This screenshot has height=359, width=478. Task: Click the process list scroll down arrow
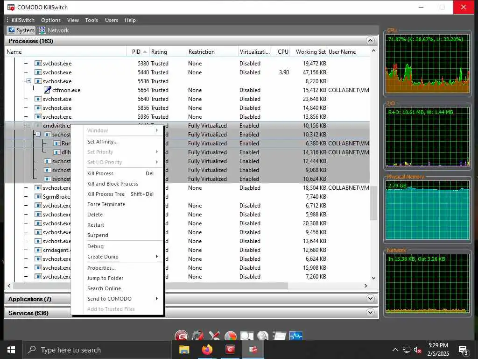pos(374,278)
